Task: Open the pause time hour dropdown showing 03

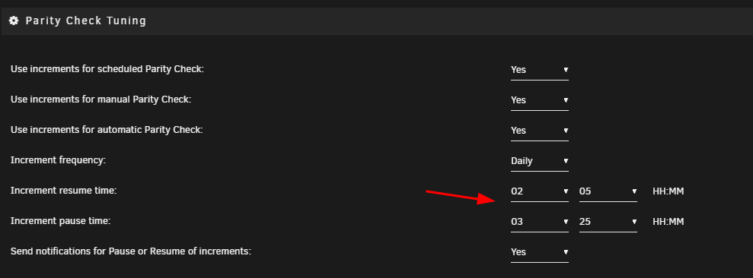Action: (540, 222)
